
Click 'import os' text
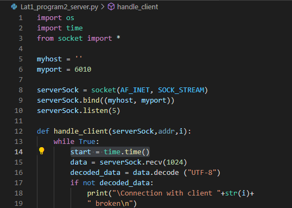click(x=55, y=18)
